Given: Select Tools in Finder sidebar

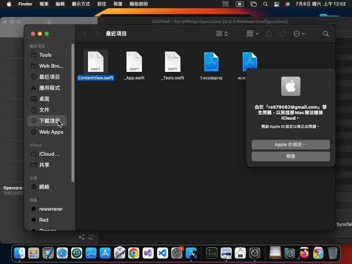Looking at the screenshot, I should (47, 55).
